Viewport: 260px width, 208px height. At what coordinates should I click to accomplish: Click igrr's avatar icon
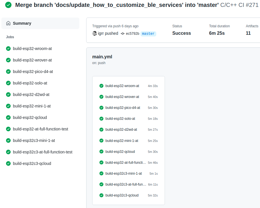click(x=95, y=33)
